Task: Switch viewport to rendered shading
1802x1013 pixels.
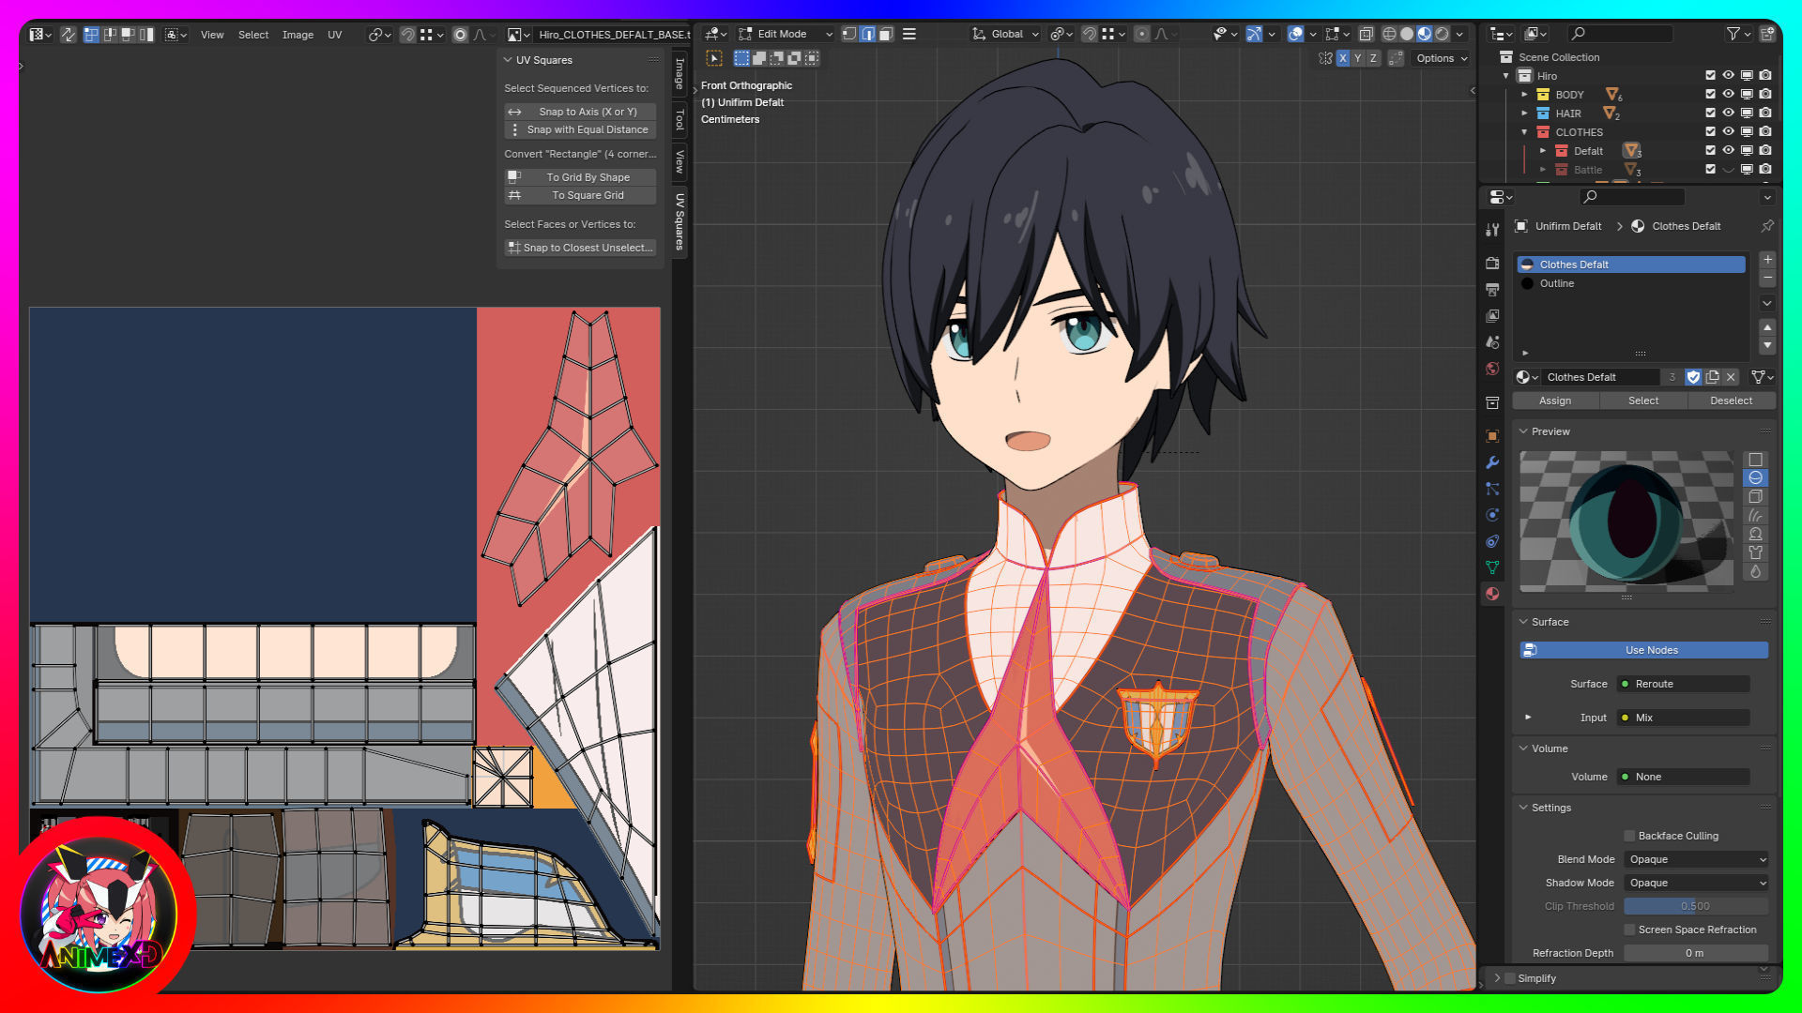Action: [x=1443, y=34]
